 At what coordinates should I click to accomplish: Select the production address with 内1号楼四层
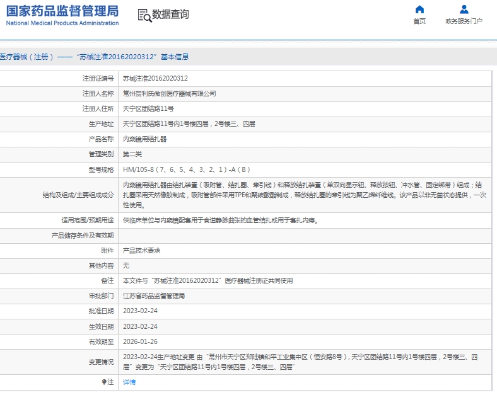(x=189, y=124)
